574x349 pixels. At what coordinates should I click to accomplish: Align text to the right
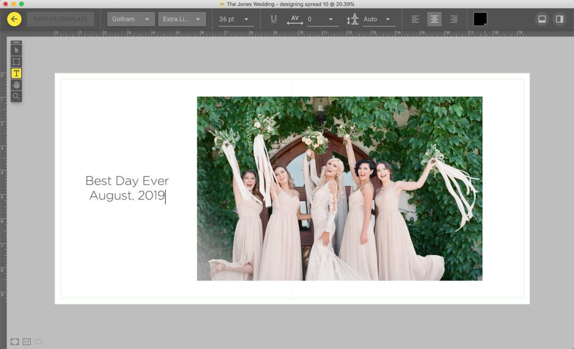click(453, 19)
